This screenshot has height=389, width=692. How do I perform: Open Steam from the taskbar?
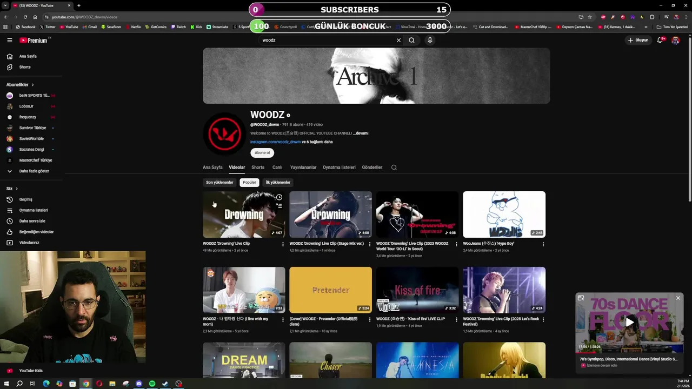pos(165,384)
